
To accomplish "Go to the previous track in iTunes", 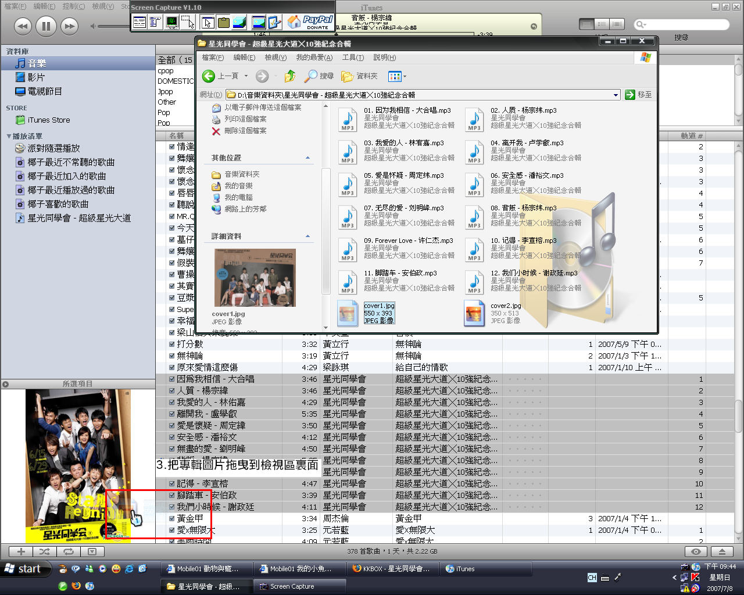I will coord(23,26).
